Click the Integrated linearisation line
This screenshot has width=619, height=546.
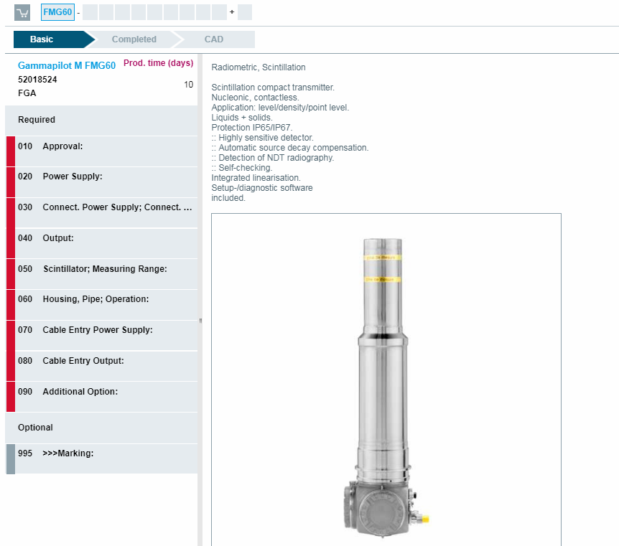pyautogui.click(x=256, y=178)
